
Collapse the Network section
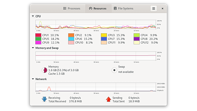pyautogui.click(x=33, y=79)
